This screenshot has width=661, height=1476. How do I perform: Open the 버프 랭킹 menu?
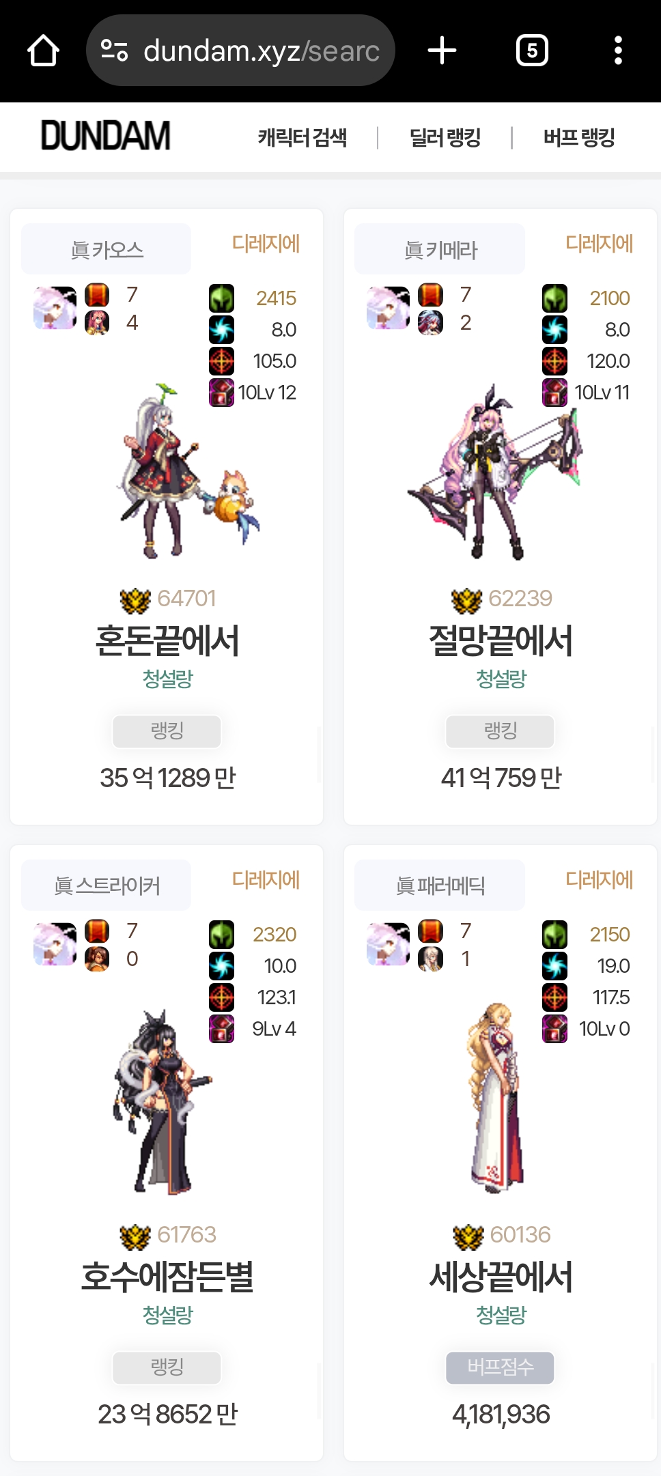click(579, 137)
